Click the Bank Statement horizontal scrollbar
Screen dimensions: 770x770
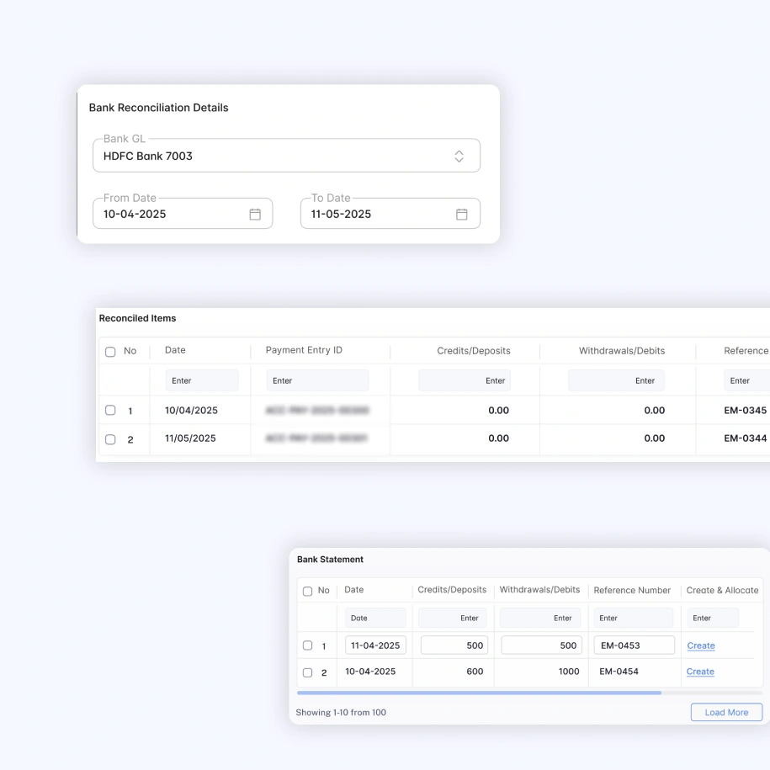479,693
